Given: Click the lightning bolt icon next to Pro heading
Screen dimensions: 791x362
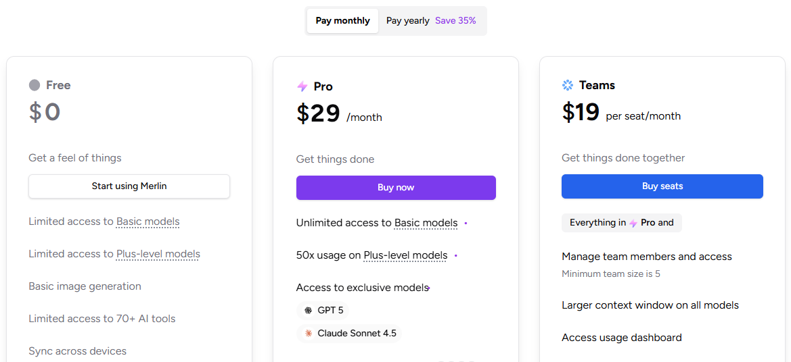Looking at the screenshot, I should click(302, 86).
